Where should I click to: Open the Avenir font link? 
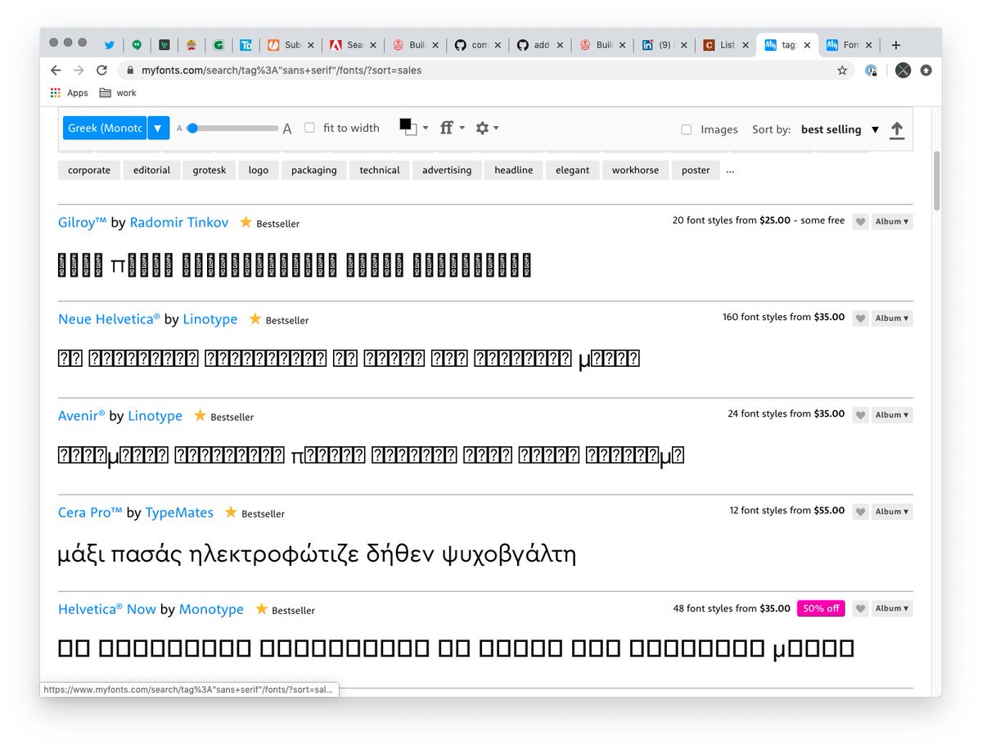tap(82, 415)
